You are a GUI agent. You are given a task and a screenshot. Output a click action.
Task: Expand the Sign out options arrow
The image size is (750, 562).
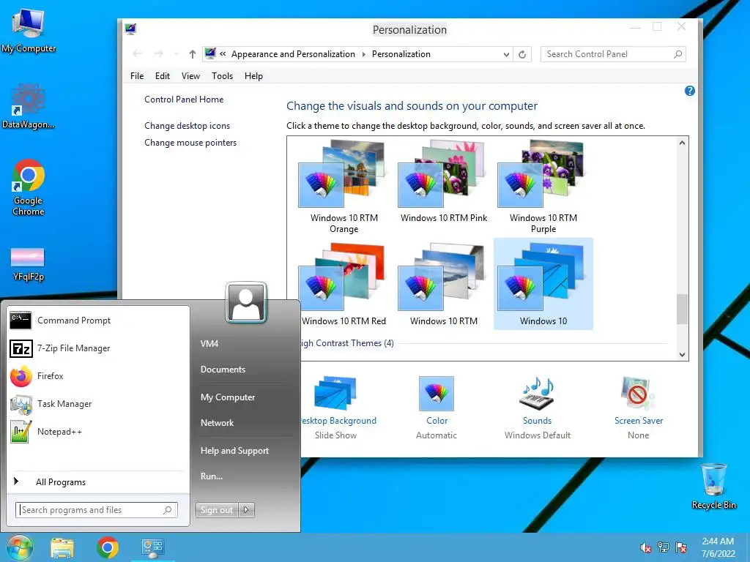click(x=246, y=510)
